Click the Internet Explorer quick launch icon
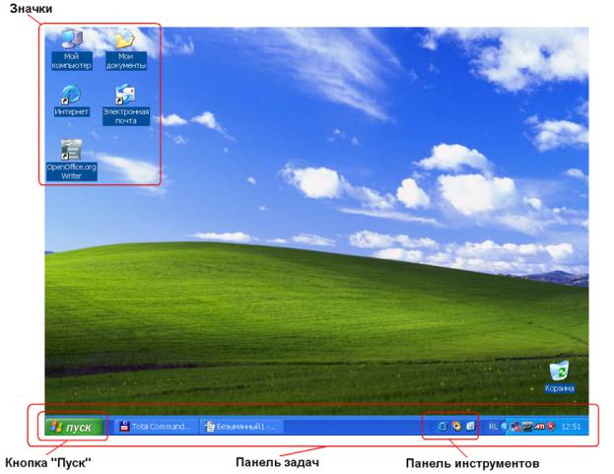This screenshot has width=614, height=474. pyautogui.click(x=443, y=427)
